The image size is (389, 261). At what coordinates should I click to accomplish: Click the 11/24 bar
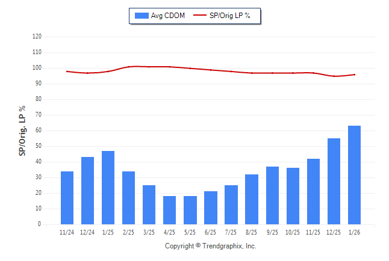pyautogui.click(x=67, y=198)
